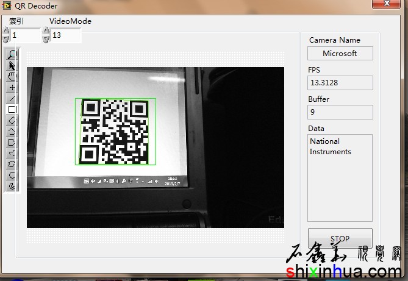The width and height of the screenshot is (408, 281).
Task: Decrement the VideoMode value
Action: click(46, 39)
